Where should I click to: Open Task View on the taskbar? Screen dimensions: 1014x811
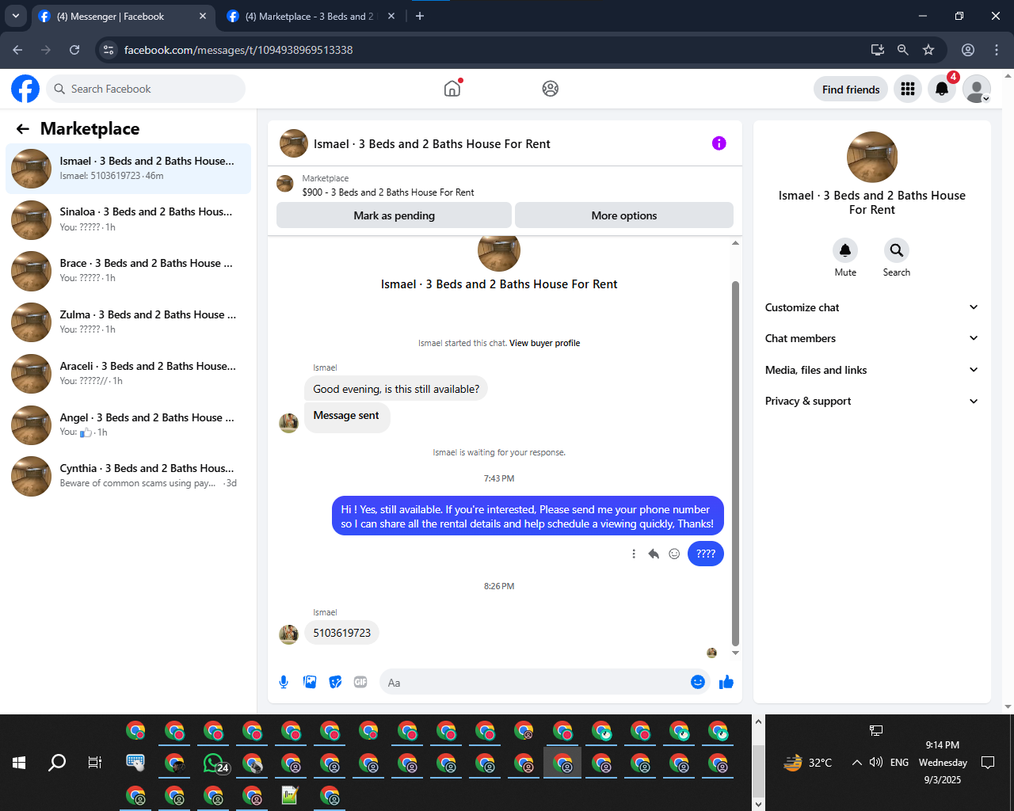[95, 763]
